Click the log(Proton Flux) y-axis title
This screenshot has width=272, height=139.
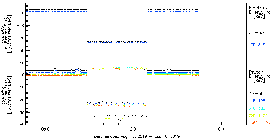[x=7, y=94]
